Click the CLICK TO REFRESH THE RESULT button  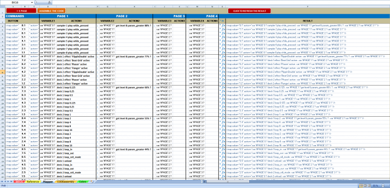pyautogui.click(x=250, y=11)
